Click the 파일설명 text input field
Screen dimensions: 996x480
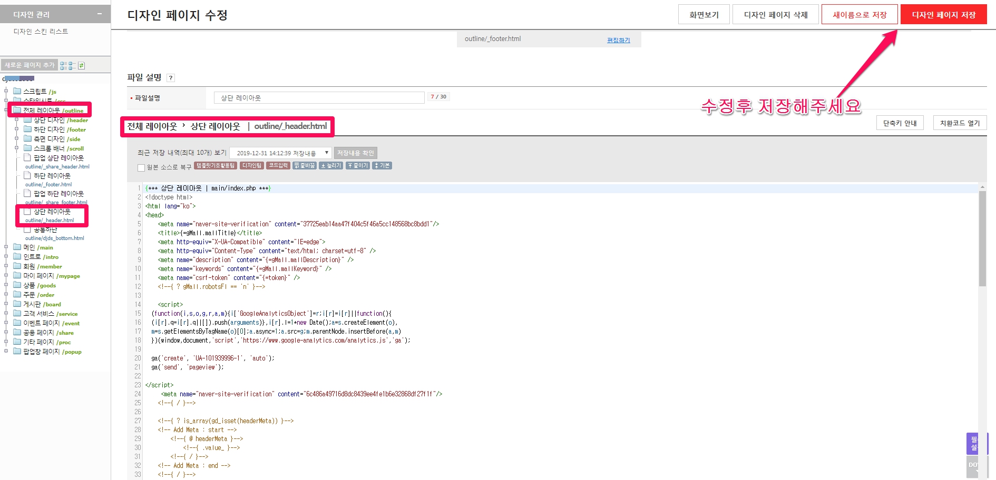pyautogui.click(x=319, y=98)
